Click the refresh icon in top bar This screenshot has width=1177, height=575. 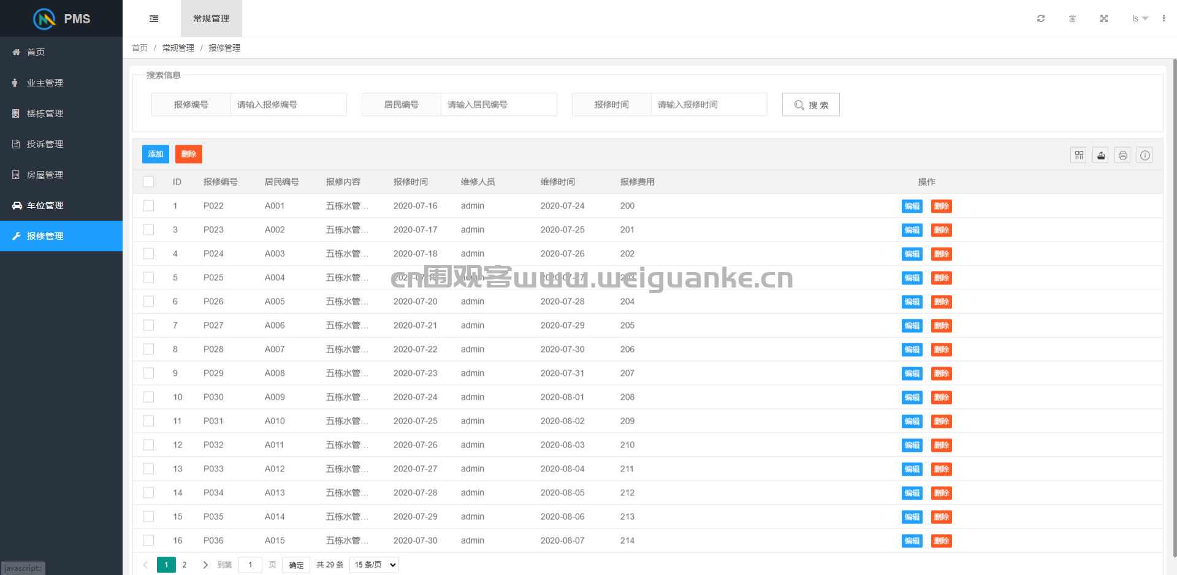[x=1041, y=18]
